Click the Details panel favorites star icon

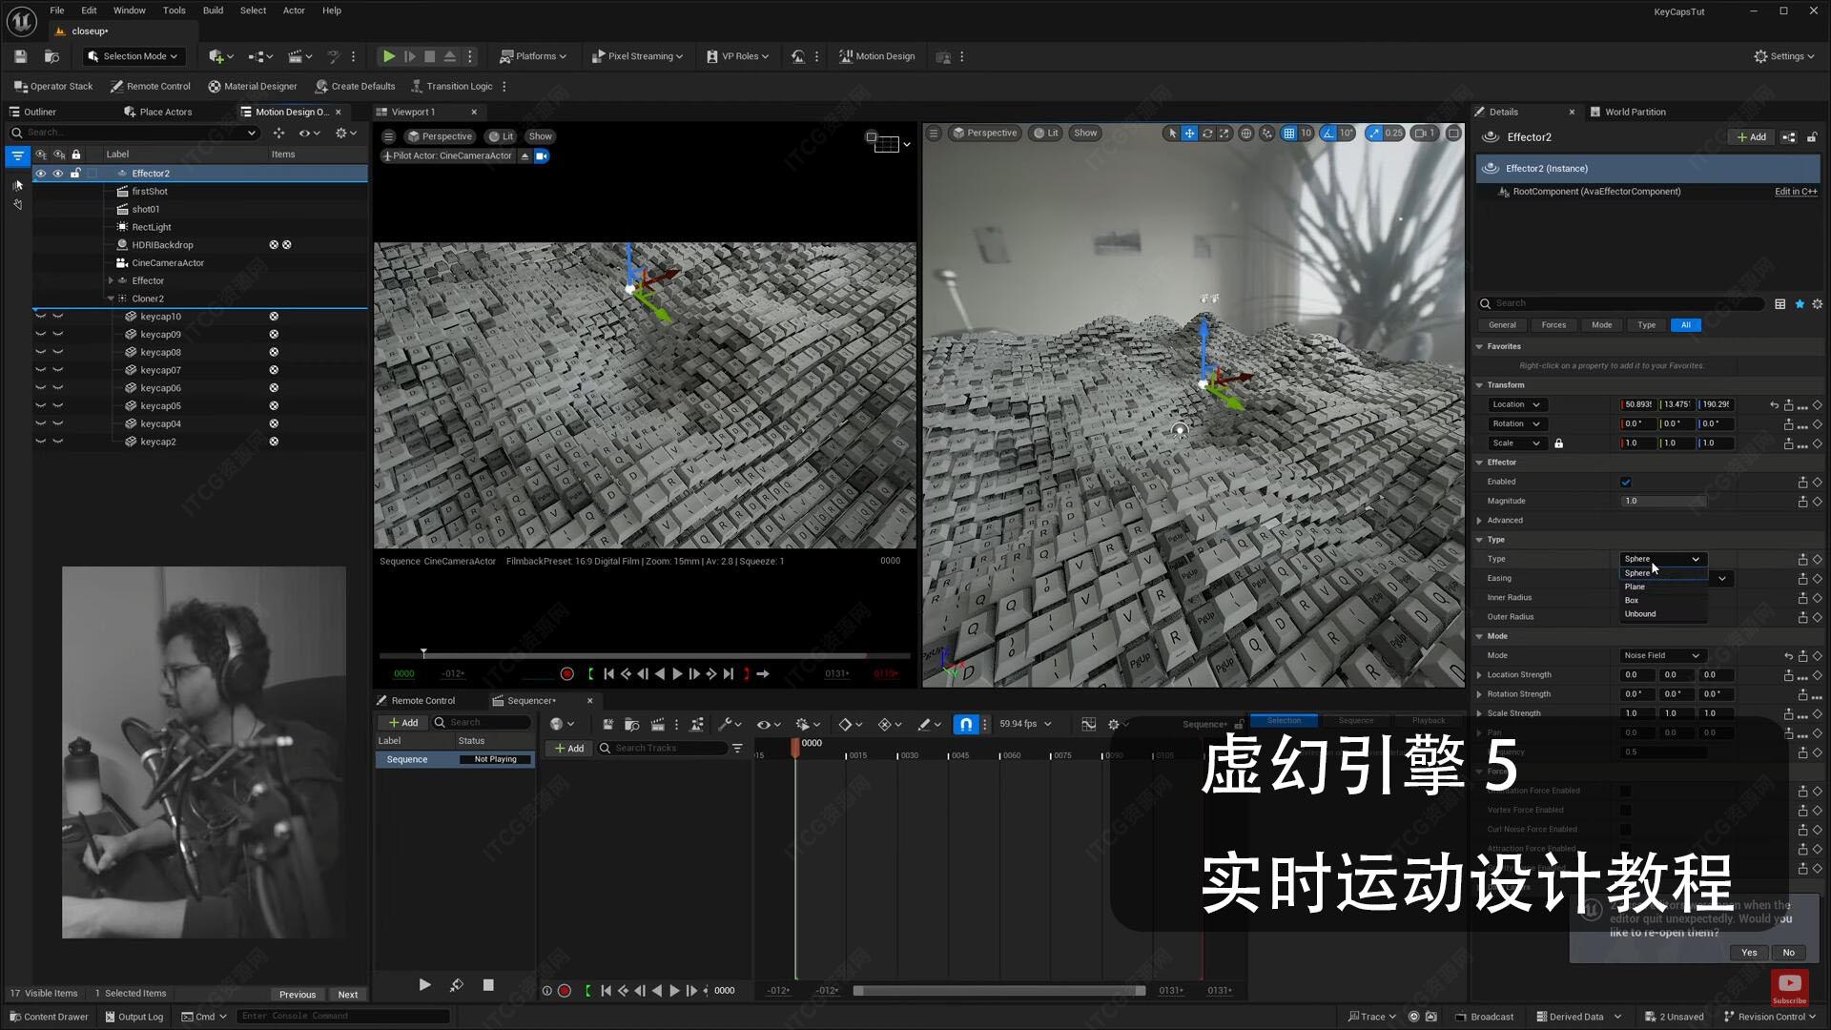click(1800, 303)
